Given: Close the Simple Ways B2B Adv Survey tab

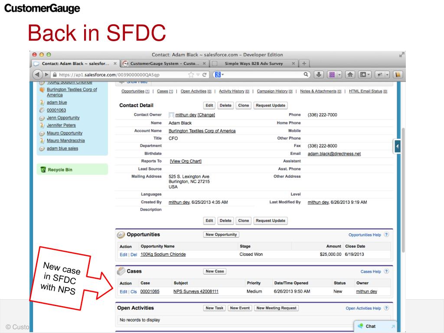Looking at the screenshot, I should (294, 63).
